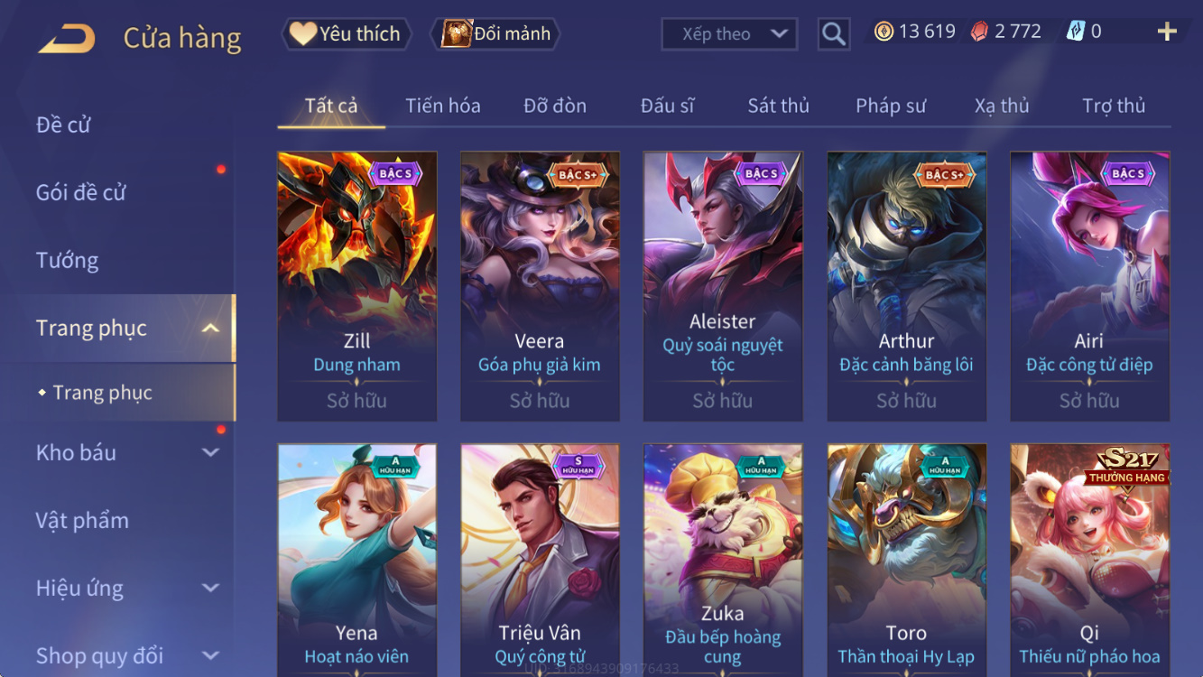Screen dimensions: 1203x677
Task: Open Đổi mảnh chest exchange
Action: point(496,34)
